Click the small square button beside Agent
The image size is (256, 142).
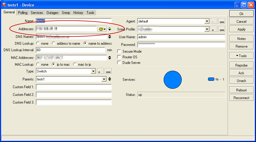214,21
